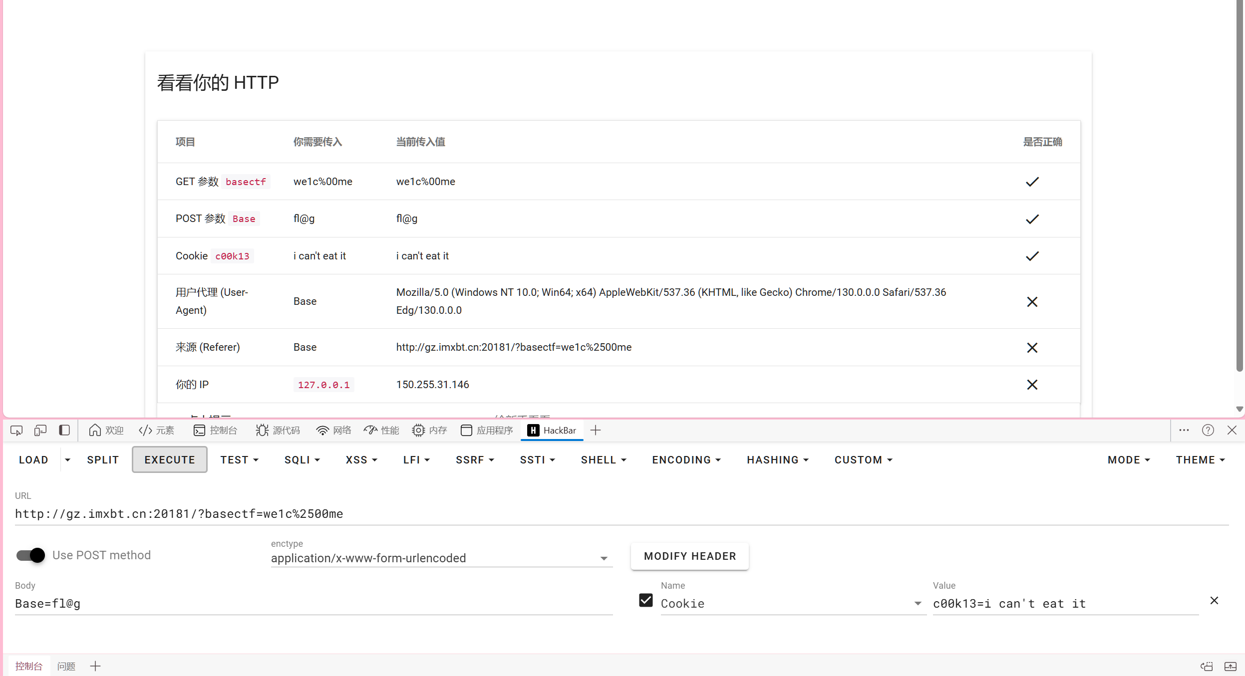Open the Cookie header name dropdown

pos(918,604)
